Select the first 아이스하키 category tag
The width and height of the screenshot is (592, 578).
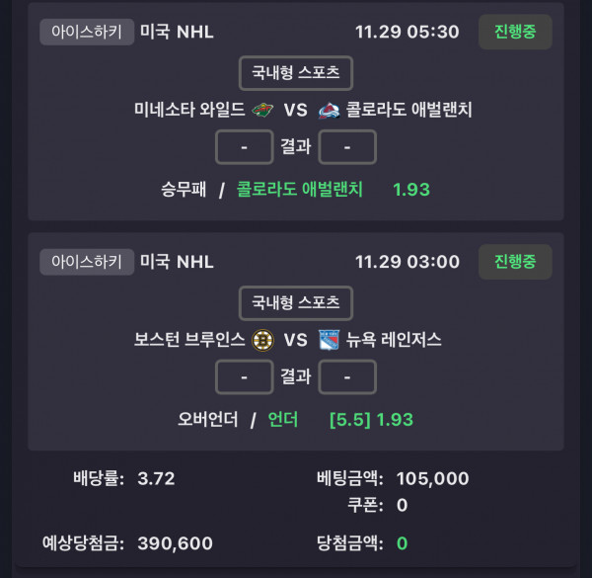[86, 32]
